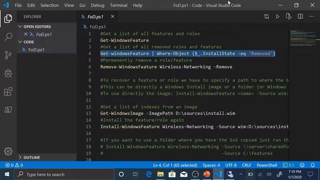Screen dimensions: 320x180
Task: Expand the Outline section
Action: (20, 157)
